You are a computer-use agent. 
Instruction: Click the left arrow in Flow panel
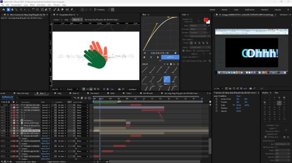(x=144, y=57)
